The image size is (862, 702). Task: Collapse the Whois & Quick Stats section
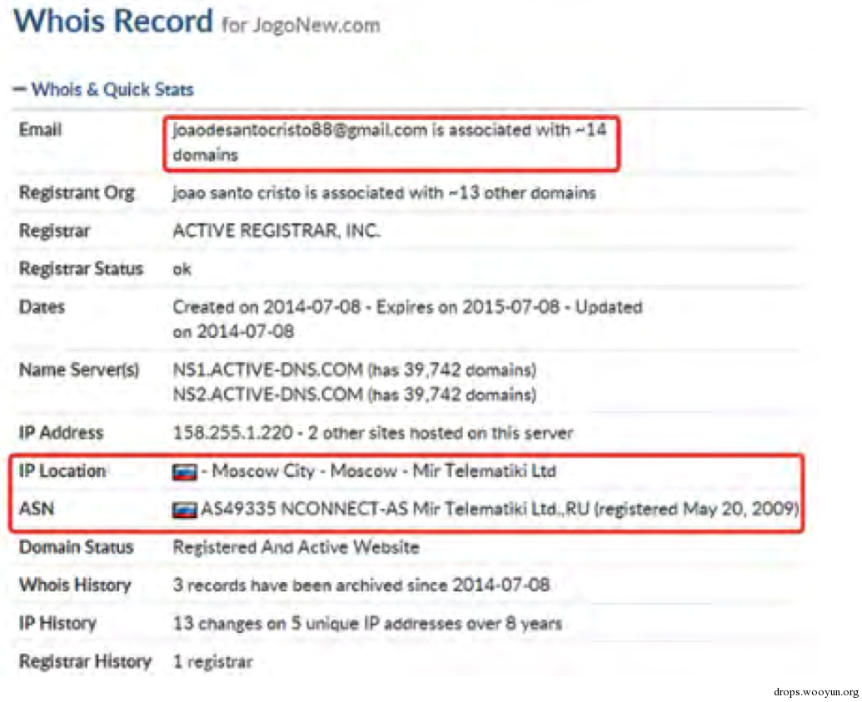104,89
